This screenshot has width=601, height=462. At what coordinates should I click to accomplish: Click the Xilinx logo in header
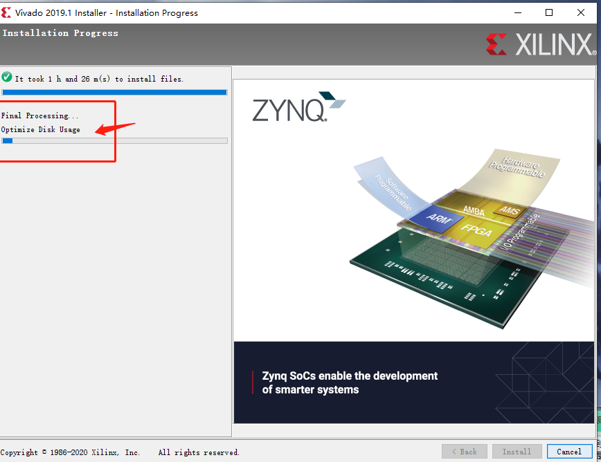(x=541, y=44)
